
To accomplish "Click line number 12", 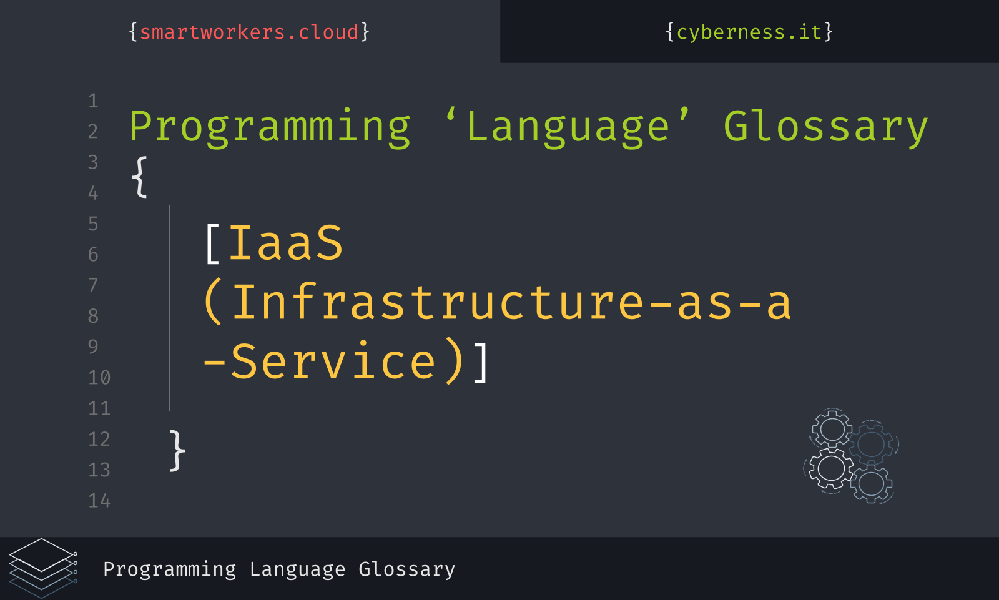I will (99, 439).
